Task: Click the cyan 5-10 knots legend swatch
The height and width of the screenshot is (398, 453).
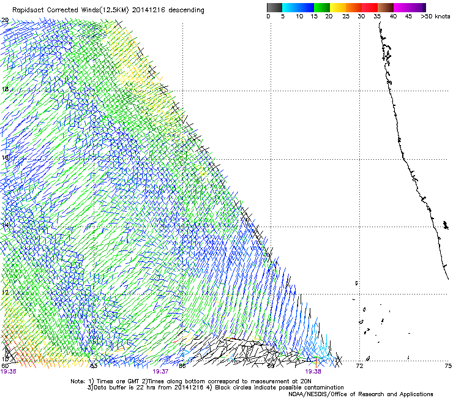Action: (290, 7)
